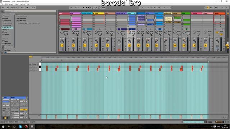Open the File menu
230x129 pixels.
pos(2,4)
